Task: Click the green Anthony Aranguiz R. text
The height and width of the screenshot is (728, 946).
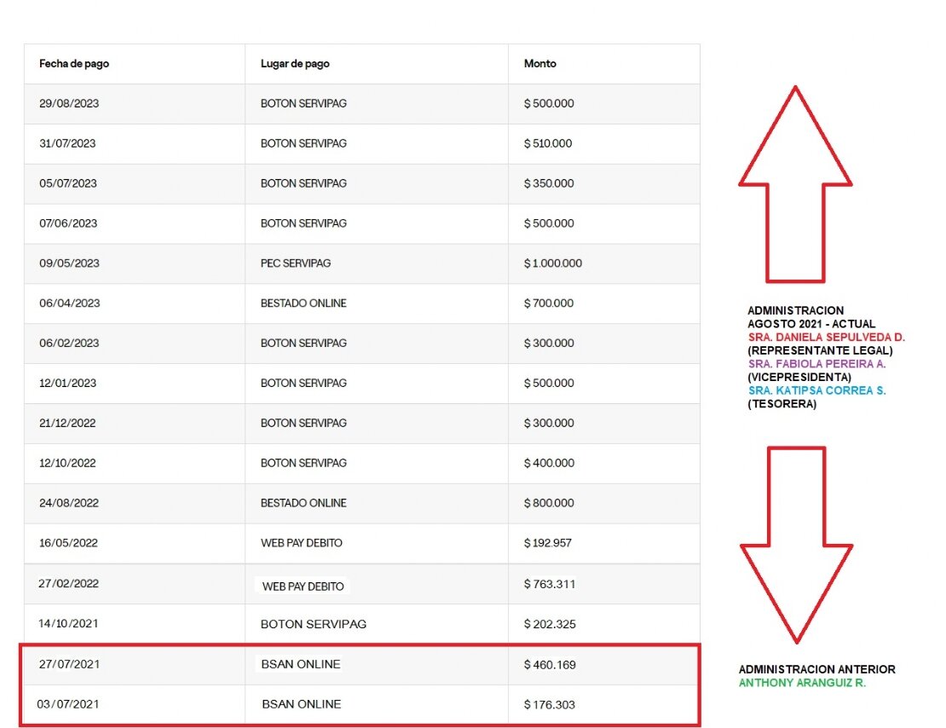Action: [x=802, y=684]
